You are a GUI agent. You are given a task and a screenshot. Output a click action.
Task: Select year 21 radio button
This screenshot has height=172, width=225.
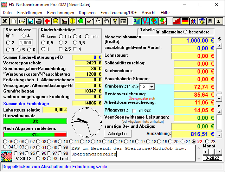tap(188, 142)
